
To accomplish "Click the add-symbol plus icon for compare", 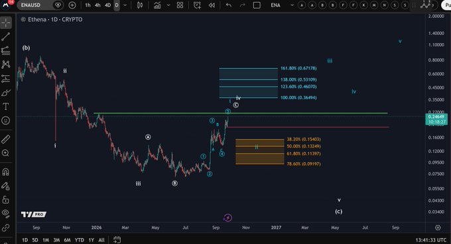I will (x=72, y=5).
